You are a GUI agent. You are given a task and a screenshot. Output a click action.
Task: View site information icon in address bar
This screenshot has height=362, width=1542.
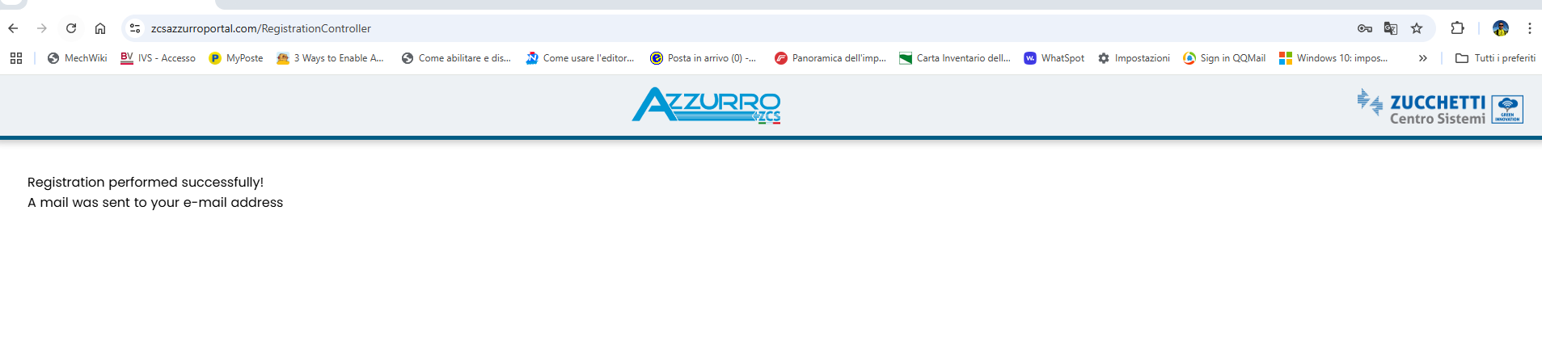135,28
